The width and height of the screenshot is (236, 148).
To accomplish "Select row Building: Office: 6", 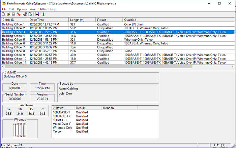I will (118, 43).
